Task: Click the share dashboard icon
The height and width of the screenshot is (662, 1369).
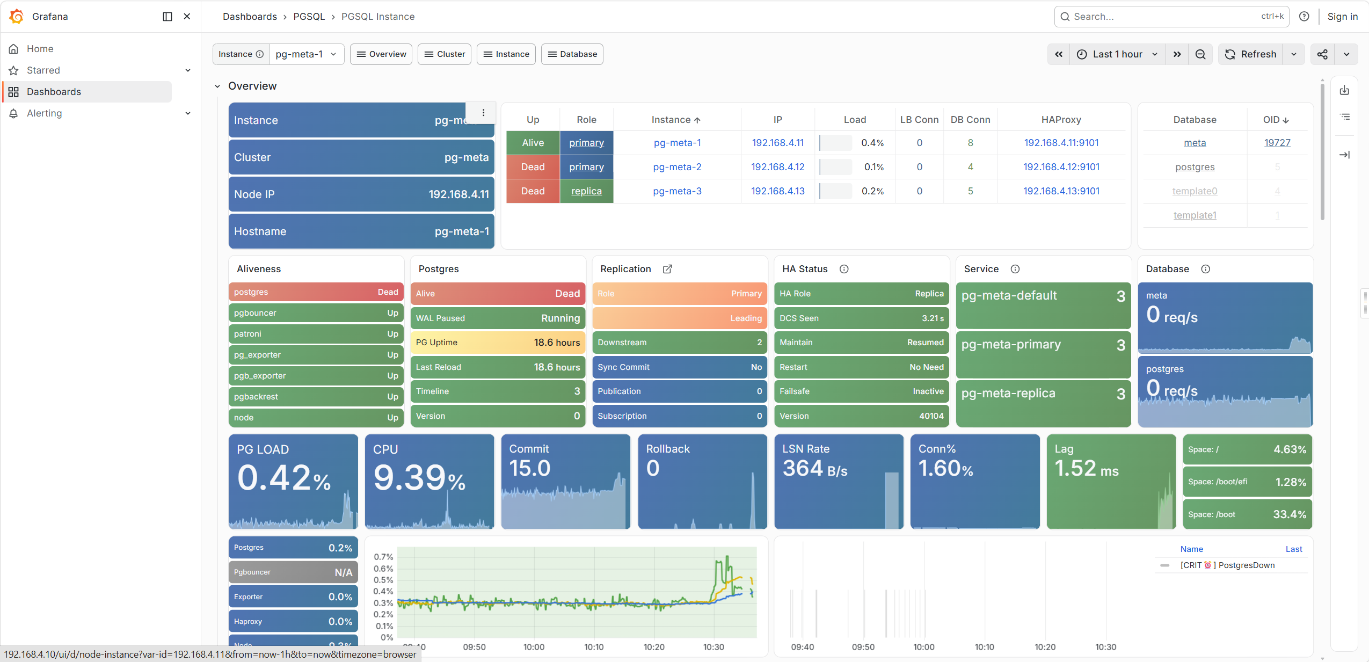Action: (x=1323, y=54)
